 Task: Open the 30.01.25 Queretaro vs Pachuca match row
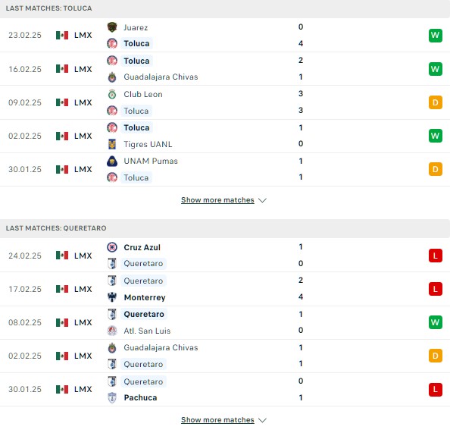pyautogui.click(x=225, y=390)
